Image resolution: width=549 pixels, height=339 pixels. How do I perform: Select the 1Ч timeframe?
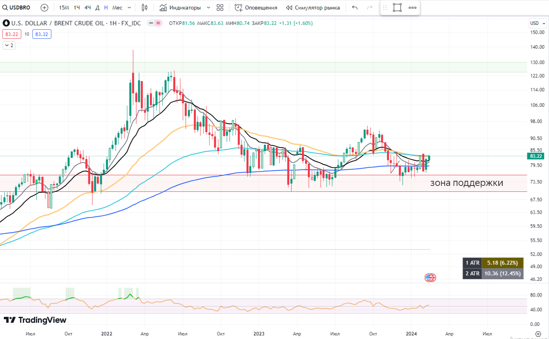point(77,8)
